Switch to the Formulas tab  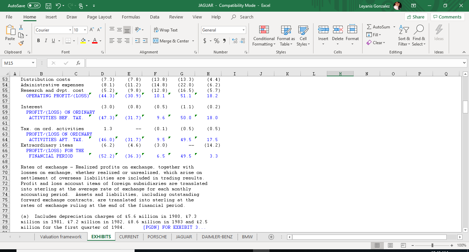[131, 17]
